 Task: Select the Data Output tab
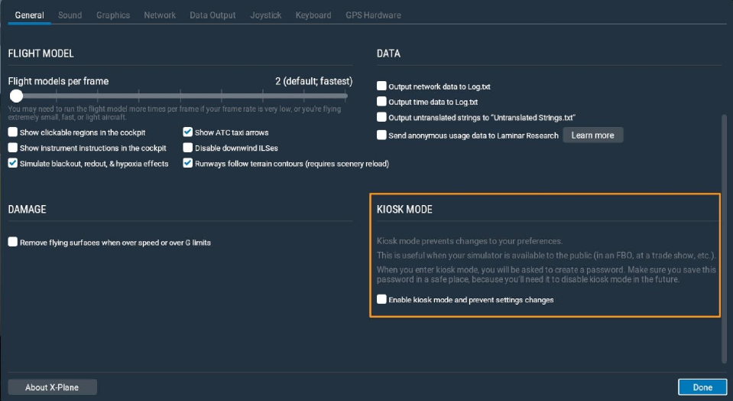pos(212,15)
